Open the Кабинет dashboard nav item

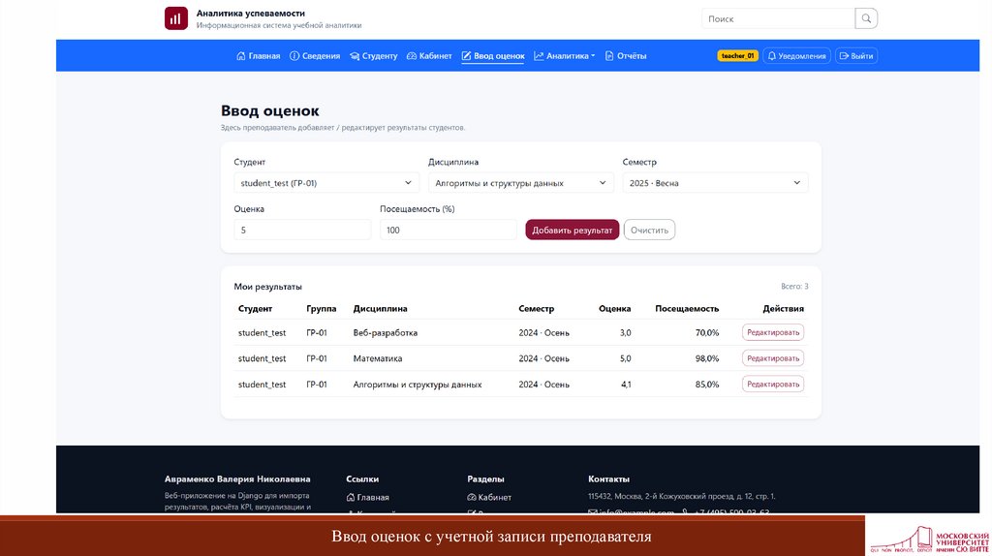(429, 56)
